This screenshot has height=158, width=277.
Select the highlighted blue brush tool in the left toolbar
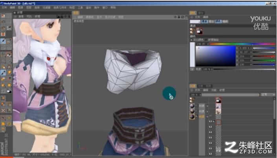[3, 73]
